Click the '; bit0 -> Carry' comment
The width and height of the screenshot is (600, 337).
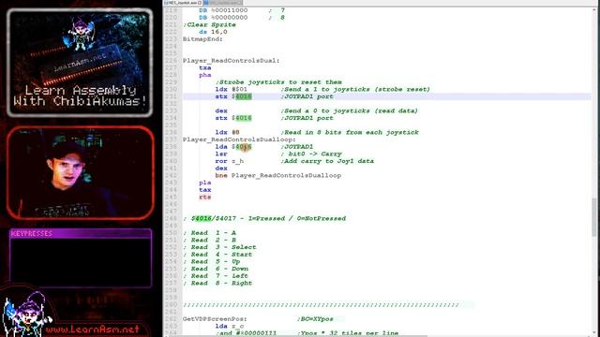(311, 154)
